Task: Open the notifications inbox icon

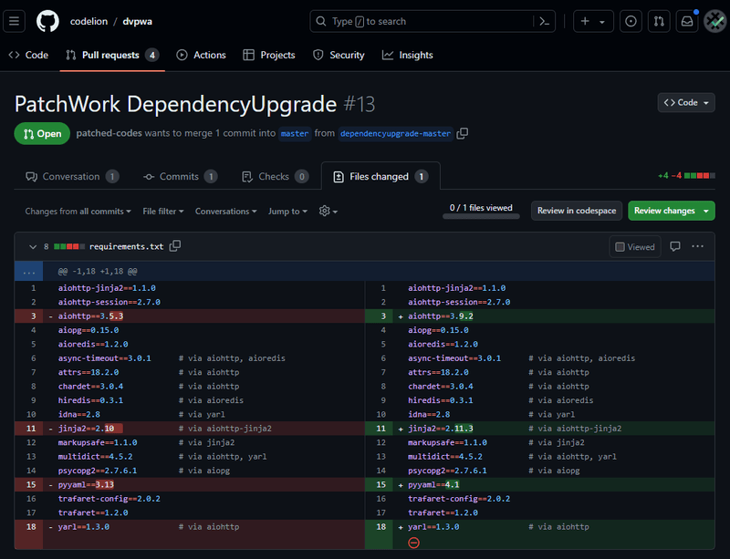Action: coord(687,21)
